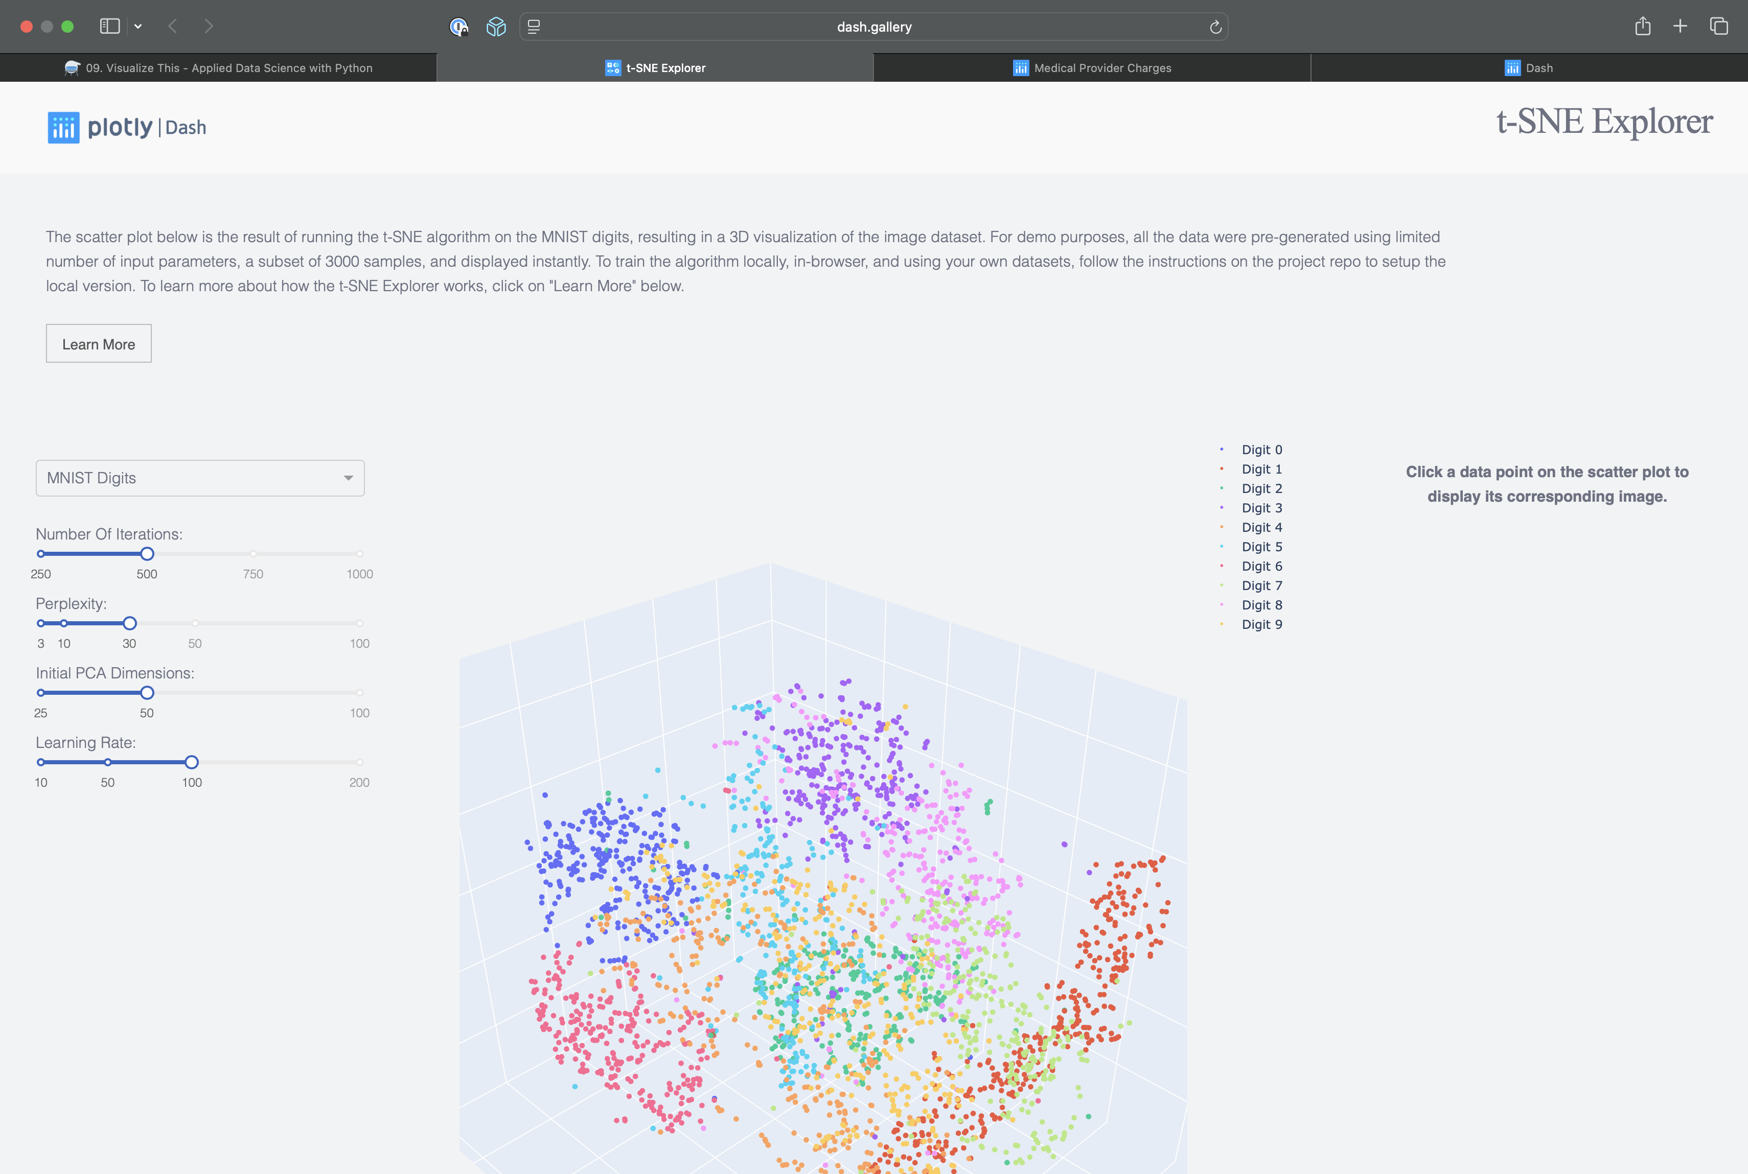Open the MNIST Digits dataset dropdown
Viewport: 1748px width, 1174px height.
point(200,478)
